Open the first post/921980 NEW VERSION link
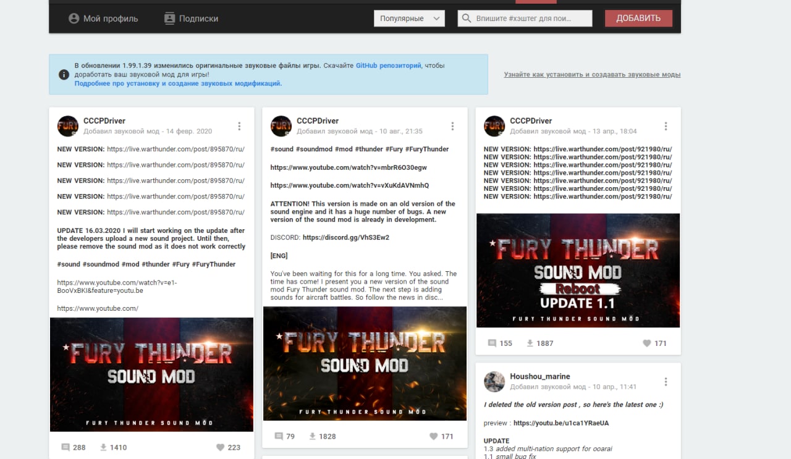The image size is (791, 459). pyautogui.click(x=603, y=149)
